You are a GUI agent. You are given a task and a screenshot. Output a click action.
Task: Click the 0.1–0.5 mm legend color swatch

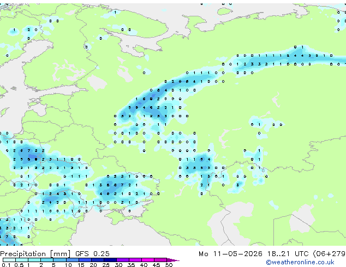coord(9,260)
